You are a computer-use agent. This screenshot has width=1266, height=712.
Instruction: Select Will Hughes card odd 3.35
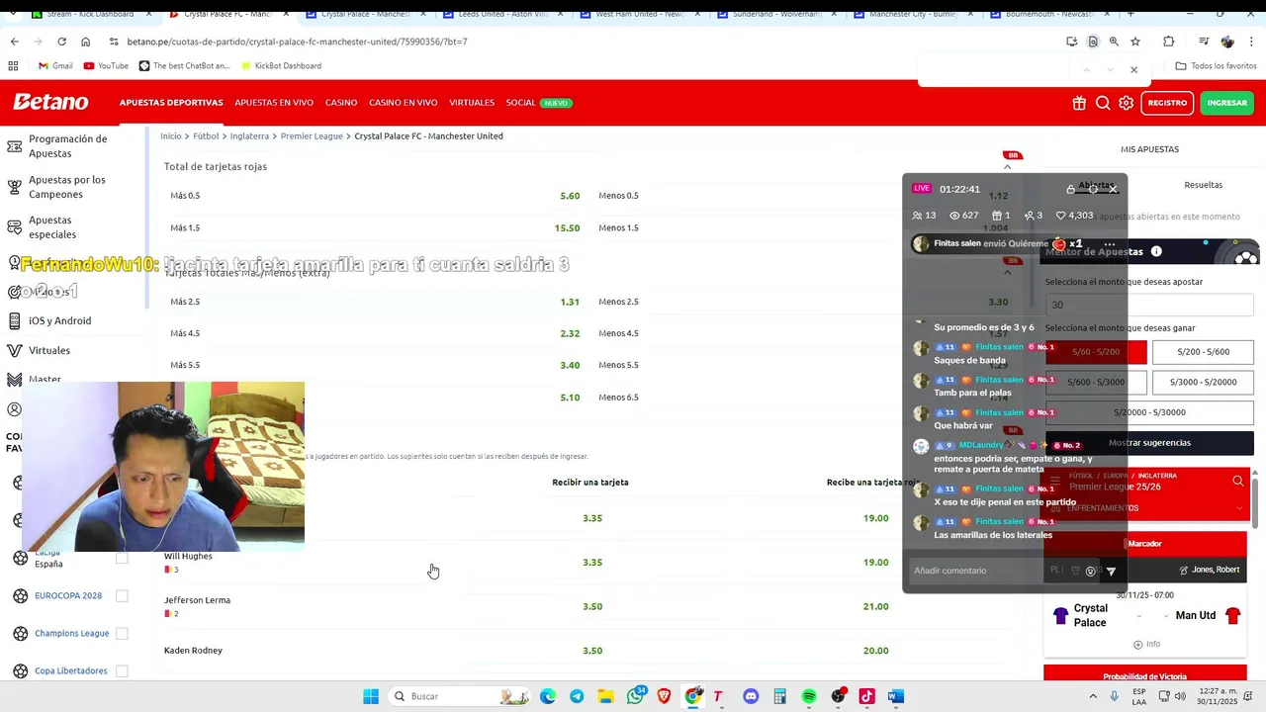point(592,562)
